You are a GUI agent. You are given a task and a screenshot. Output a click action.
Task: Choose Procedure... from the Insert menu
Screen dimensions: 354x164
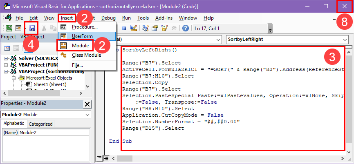pyautogui.click(x=87, y=27)
